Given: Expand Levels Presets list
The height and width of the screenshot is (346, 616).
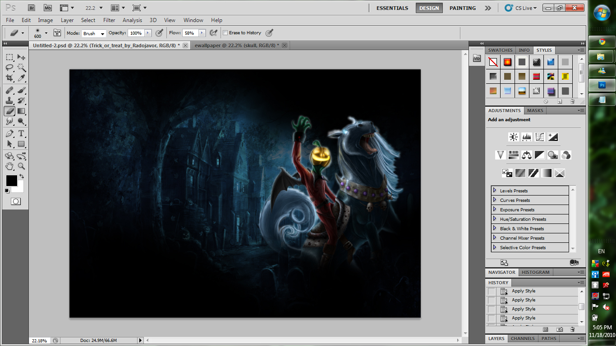Looking at the screenshot, I should [x=495, y=191].
